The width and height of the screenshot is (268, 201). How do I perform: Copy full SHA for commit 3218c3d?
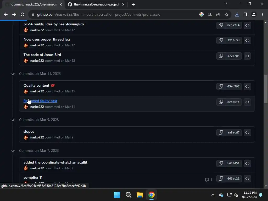[x=221, y=41]
